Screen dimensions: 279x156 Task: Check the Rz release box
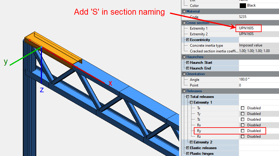(243, 137)
